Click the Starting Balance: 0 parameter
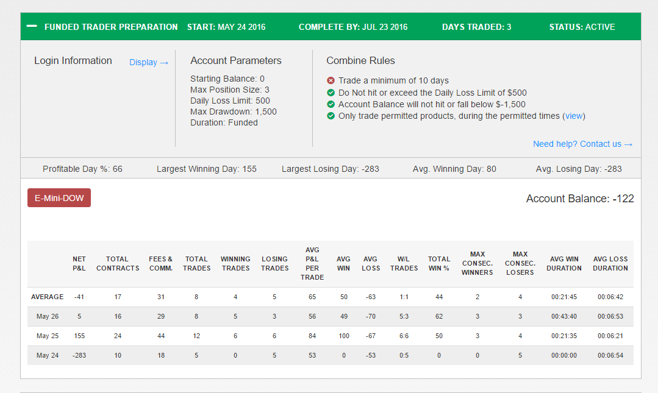This screenshot has width=658, height=393. [x=227, y=79]
